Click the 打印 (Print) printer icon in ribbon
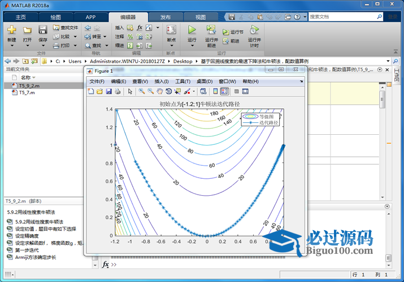The width and height of the screenshot is (404, 282). 56,46
